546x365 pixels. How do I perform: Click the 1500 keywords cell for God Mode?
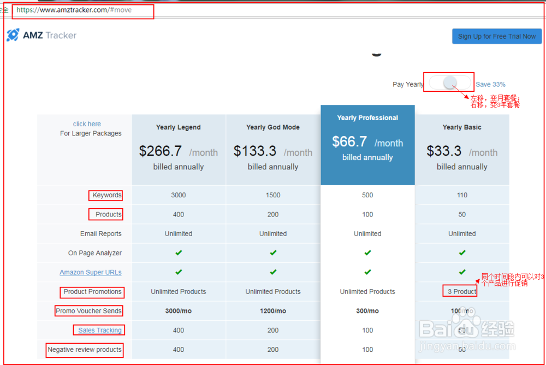point(273,195)
